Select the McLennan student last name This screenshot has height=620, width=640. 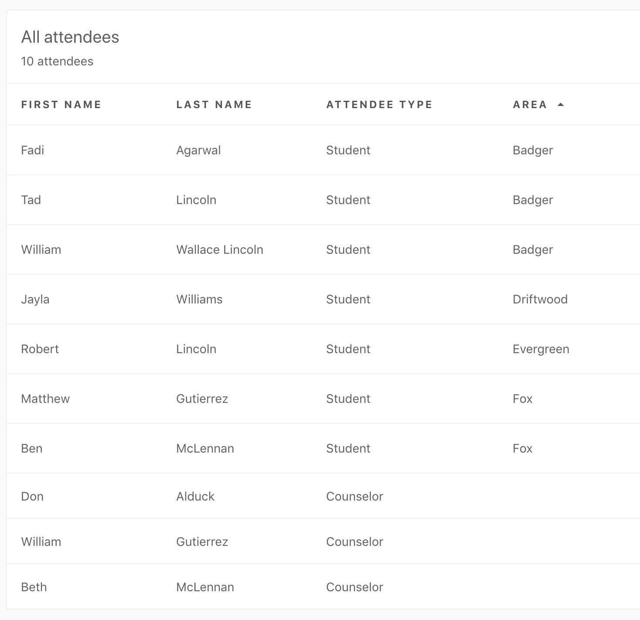click(205, 449)
